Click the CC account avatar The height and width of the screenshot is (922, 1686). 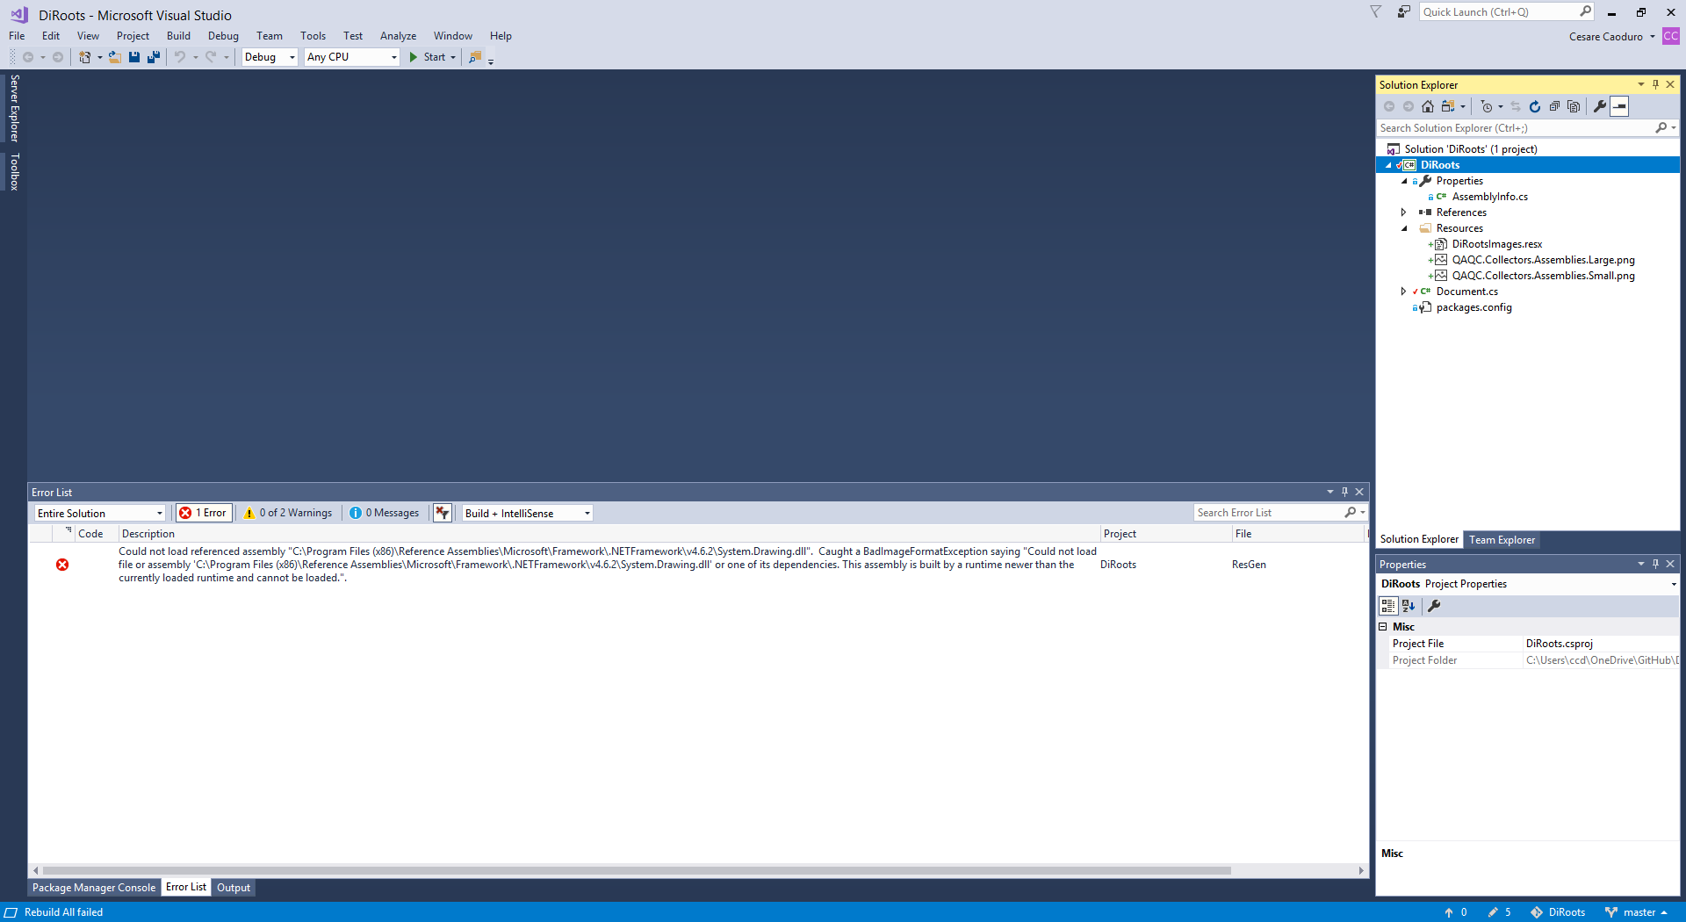(1671, 36)
